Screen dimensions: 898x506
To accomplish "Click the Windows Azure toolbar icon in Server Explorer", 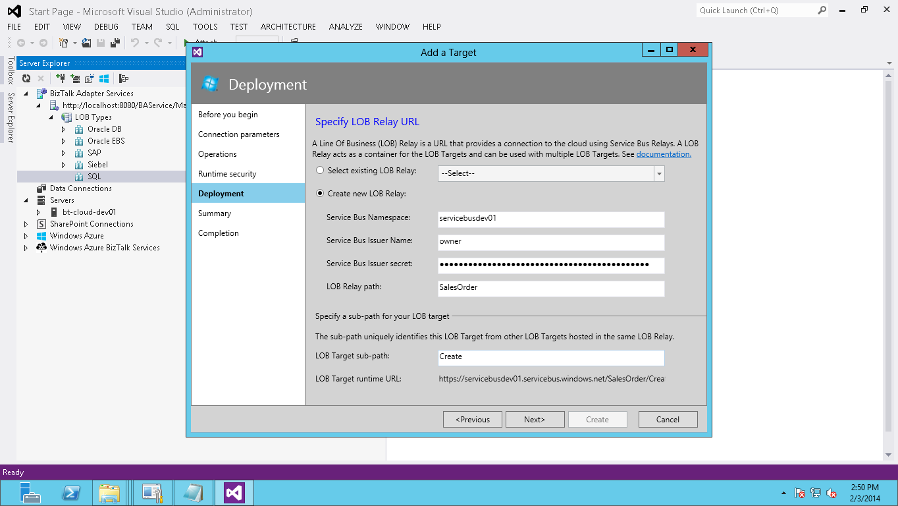I will [104, 78].
